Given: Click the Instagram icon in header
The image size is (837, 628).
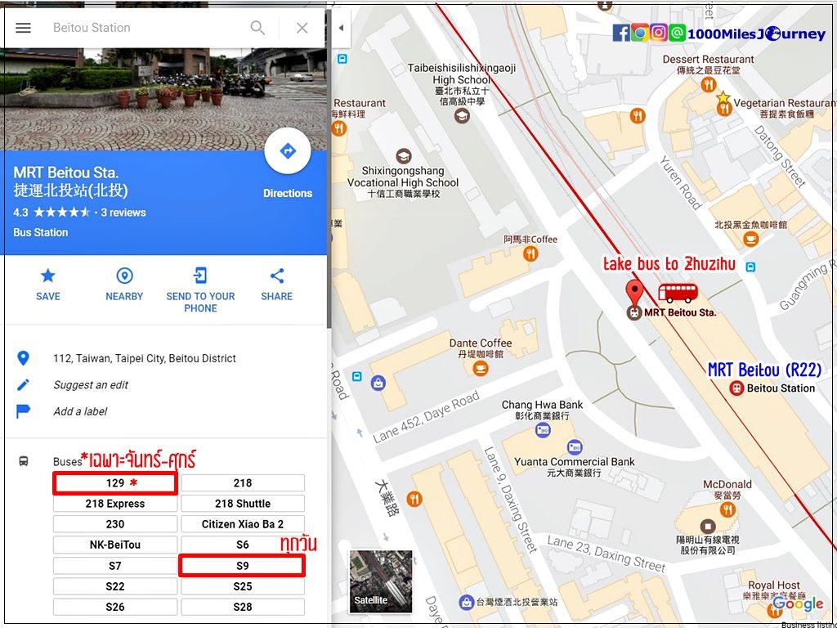Looking at the screenshot, I should coord(659,33).
